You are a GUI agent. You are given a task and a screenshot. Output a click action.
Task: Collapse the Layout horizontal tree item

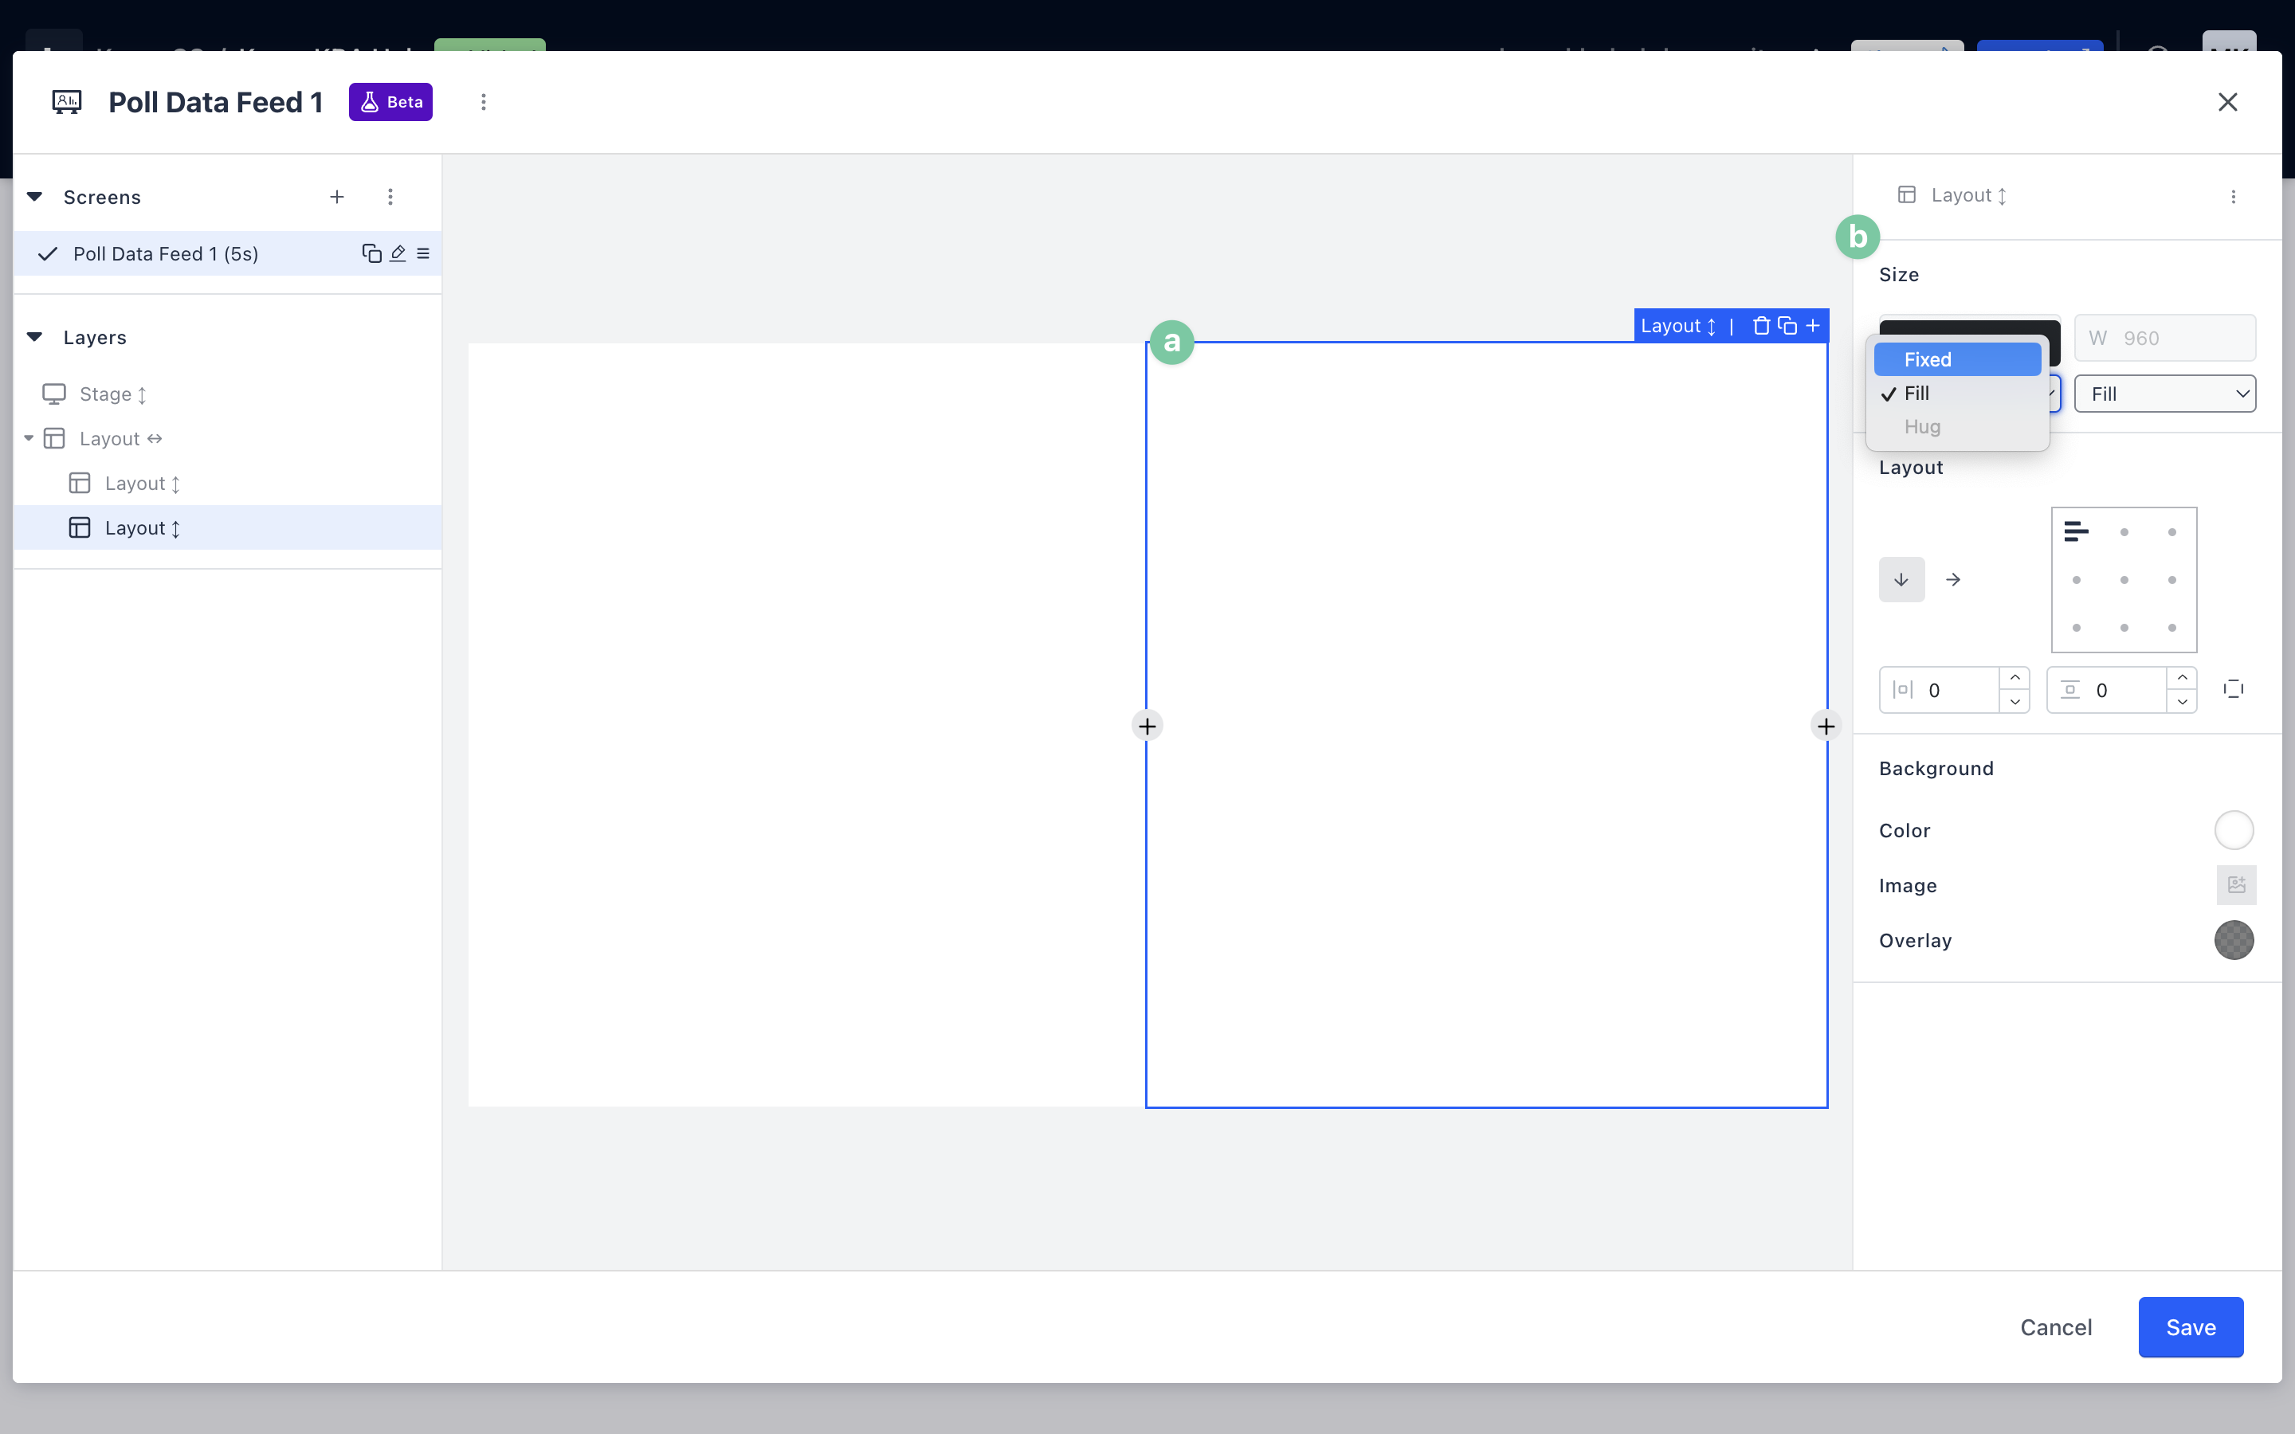pyautogui.click(x=29, y=438)
